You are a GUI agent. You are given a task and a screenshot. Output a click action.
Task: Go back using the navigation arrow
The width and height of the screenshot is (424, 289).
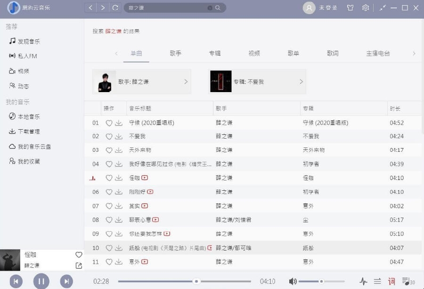click(90, 8)
